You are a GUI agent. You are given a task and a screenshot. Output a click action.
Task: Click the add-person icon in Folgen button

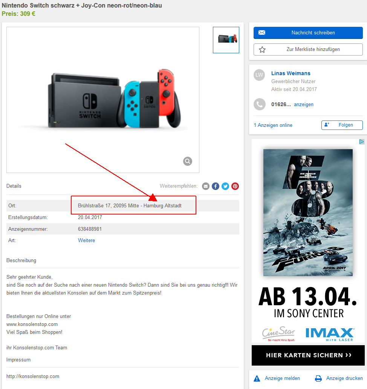[327, 125]
